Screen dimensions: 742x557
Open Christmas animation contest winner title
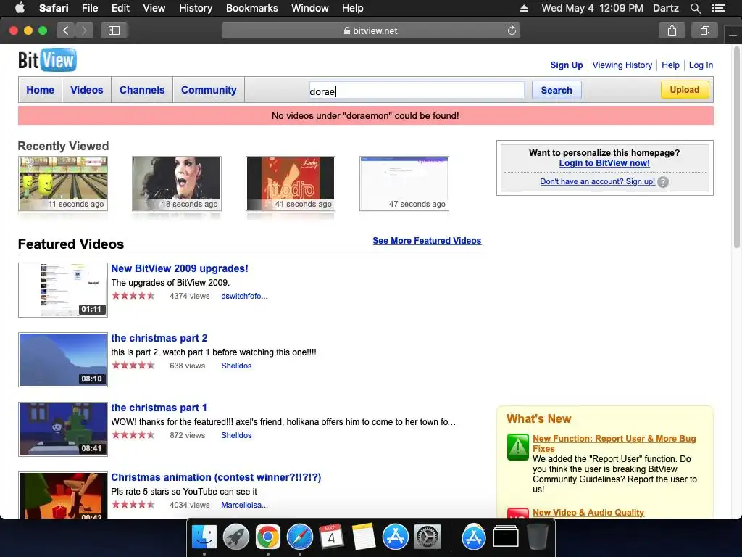pyautogui.click(x=216, y=477)
